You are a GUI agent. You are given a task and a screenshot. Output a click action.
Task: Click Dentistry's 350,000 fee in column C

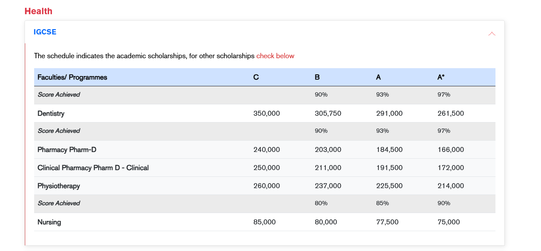[266, 114]
